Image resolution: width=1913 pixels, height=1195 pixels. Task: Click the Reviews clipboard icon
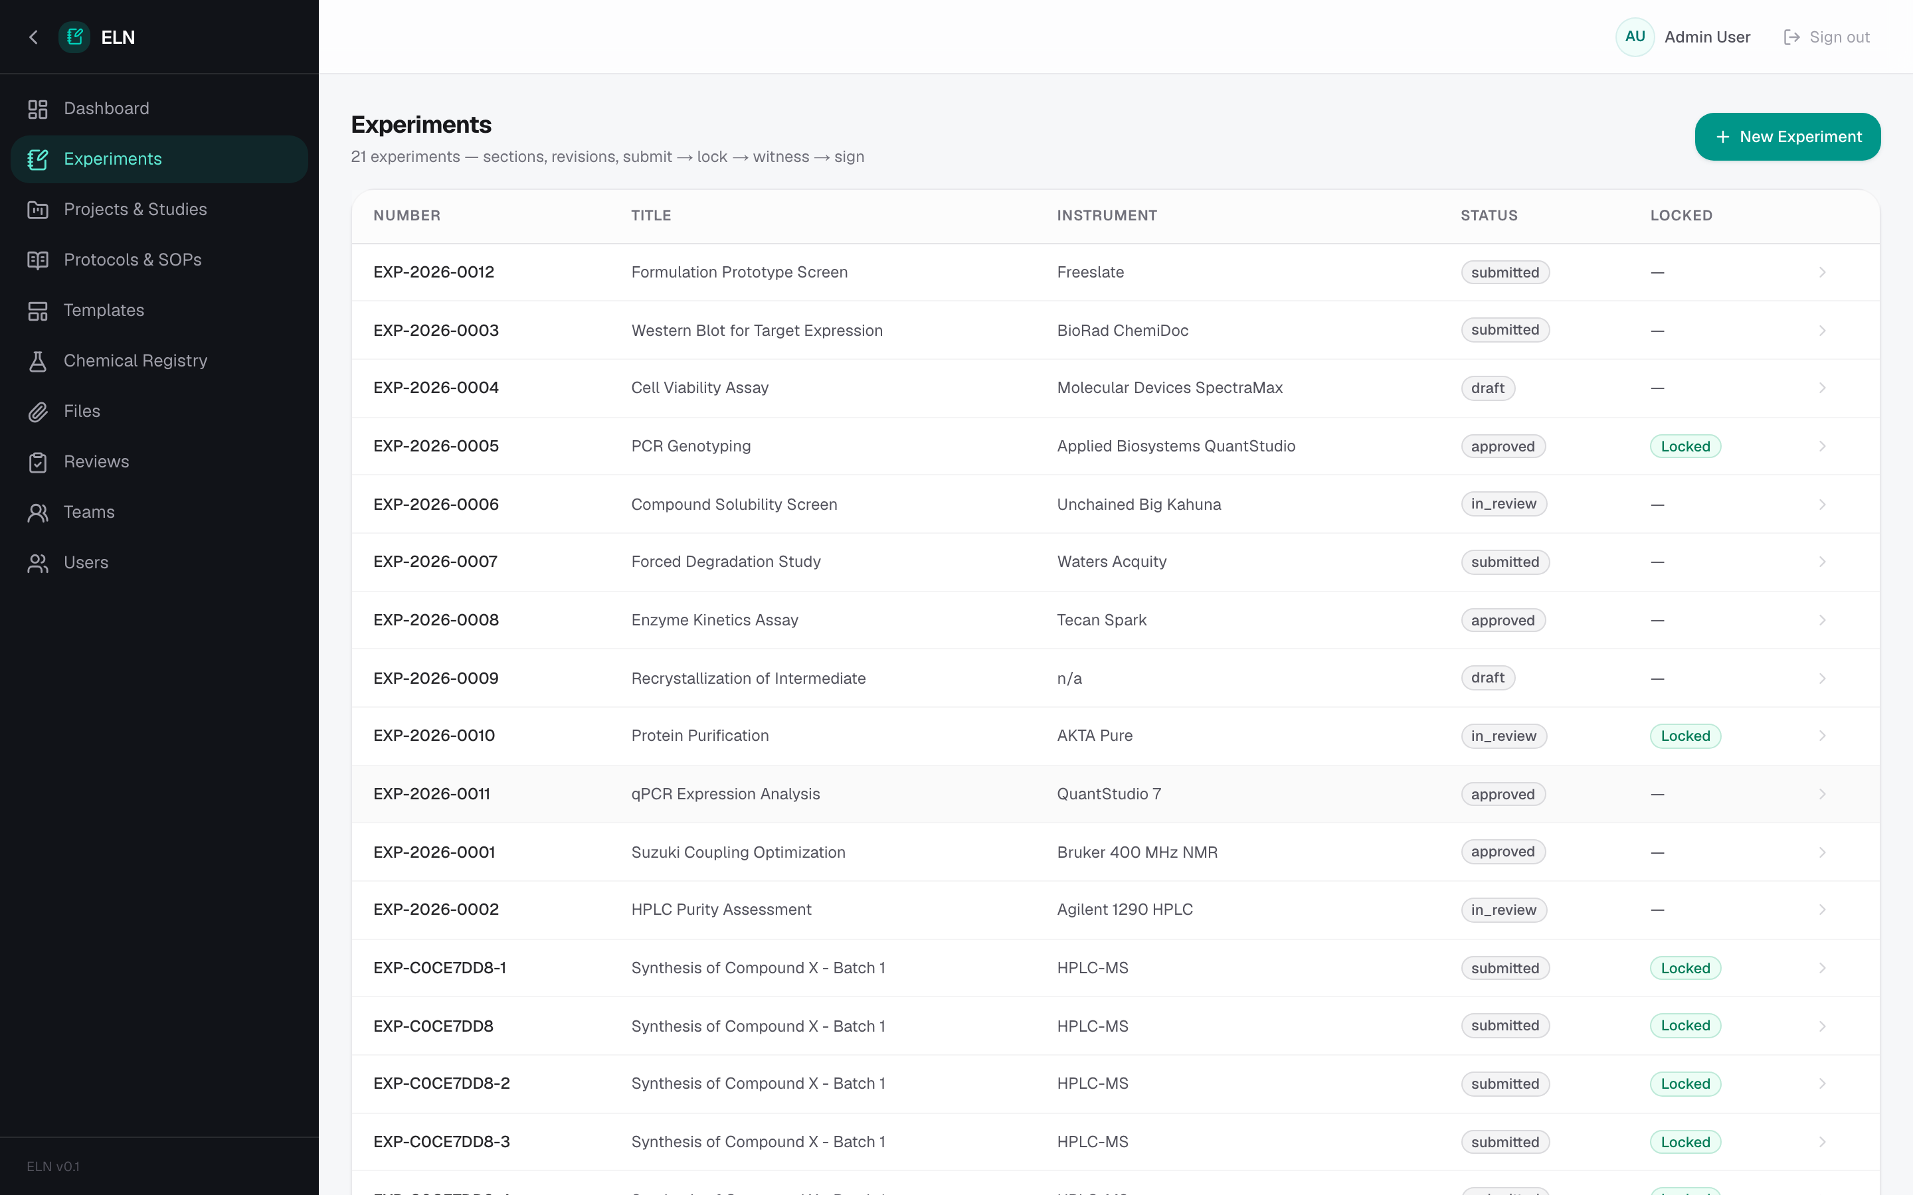pos(38,462)
